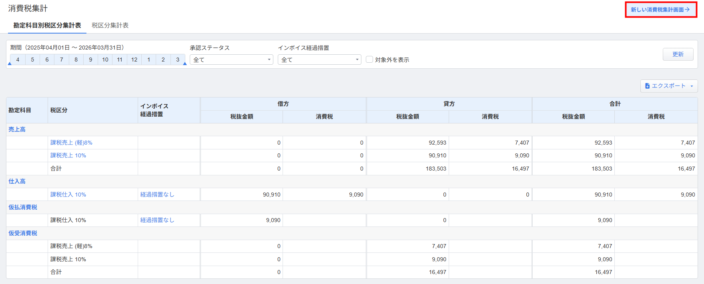Screen dimensions: 704x284
Task: Click the period end triangle marker
Action: click(x=185, y=64)
